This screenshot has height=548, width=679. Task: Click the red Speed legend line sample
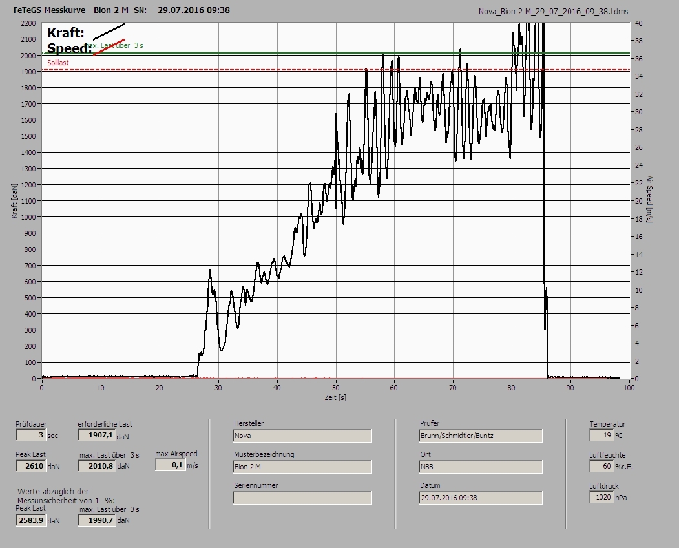click(109, 48)
